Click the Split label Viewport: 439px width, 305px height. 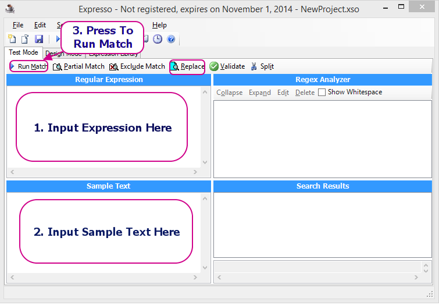pos(267,66)
